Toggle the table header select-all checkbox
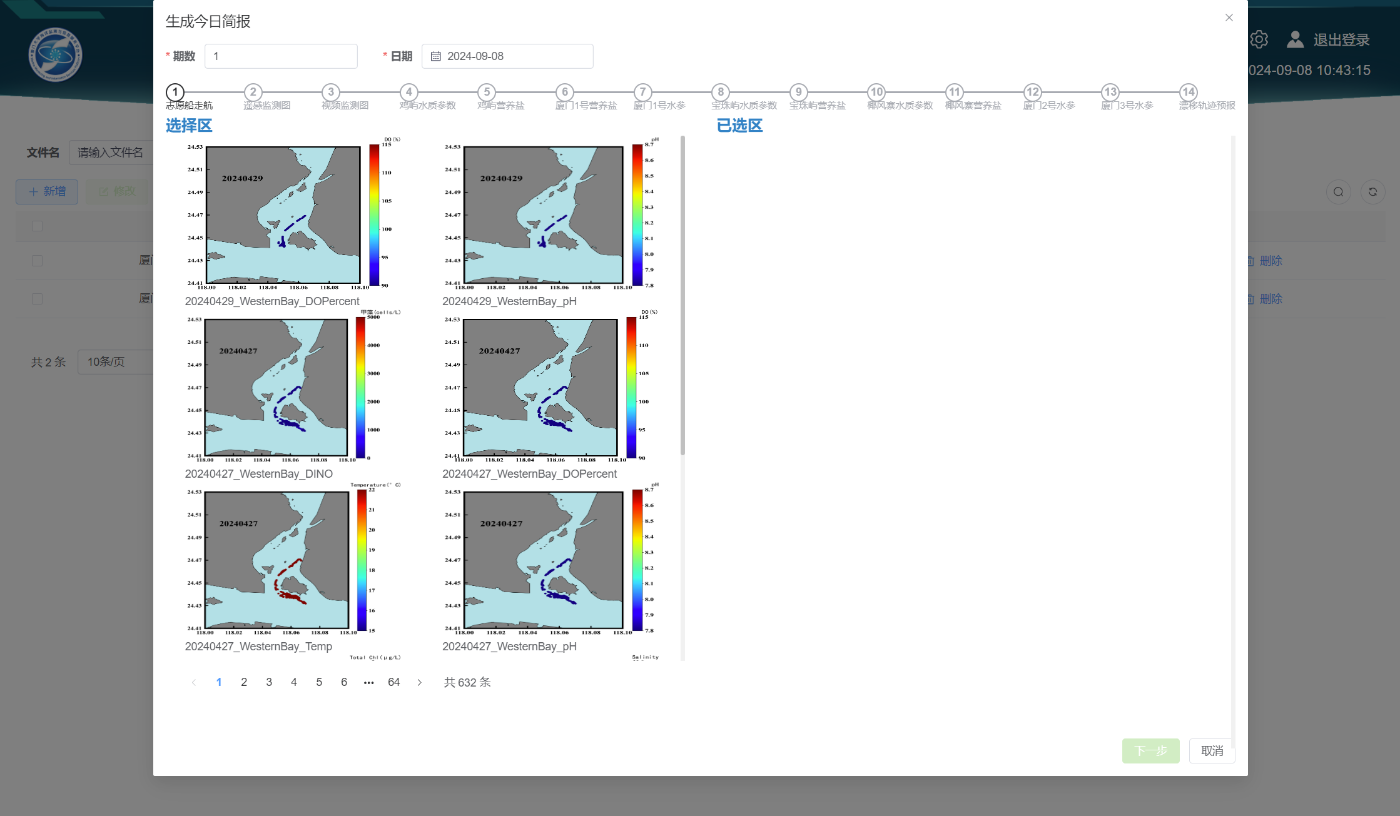This screenshot has width=1400, height=816. click(38, 226)
